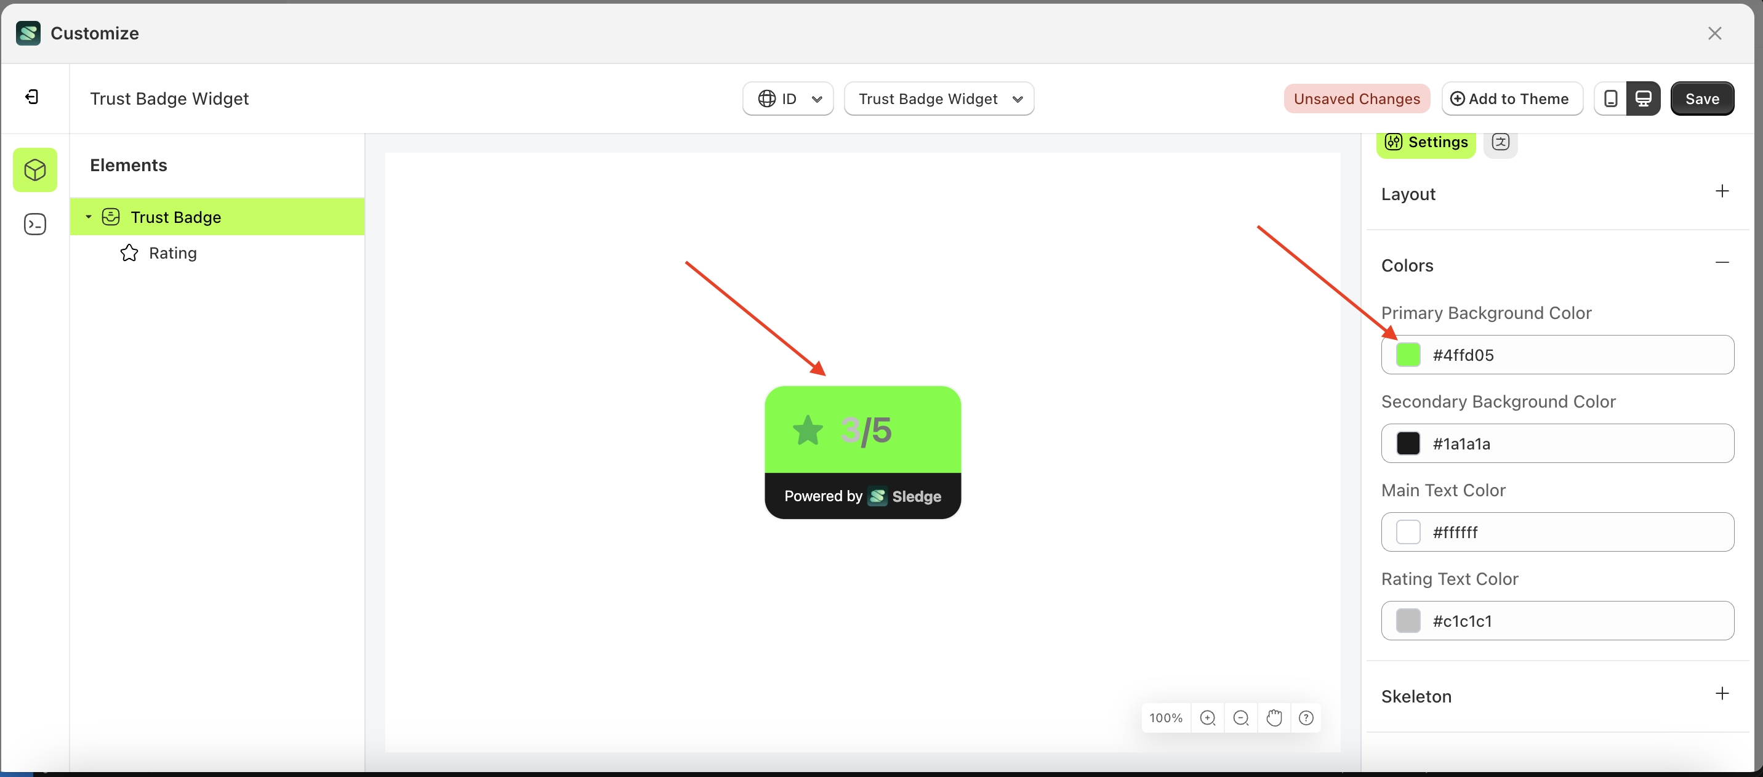This screenshot has height=777, width=1763.
Task: Collapse the Colors section
Action: point(1724,262)
